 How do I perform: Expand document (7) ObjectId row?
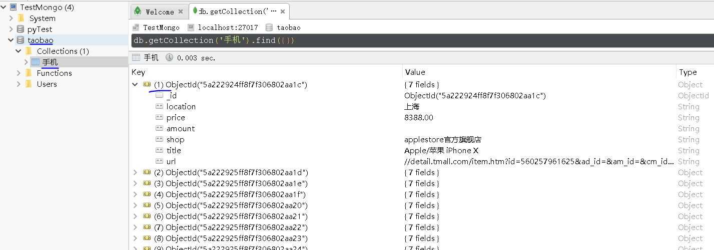(x=135, y=227)
